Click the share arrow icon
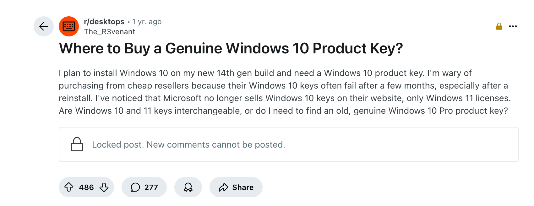 tap(223, 187)
